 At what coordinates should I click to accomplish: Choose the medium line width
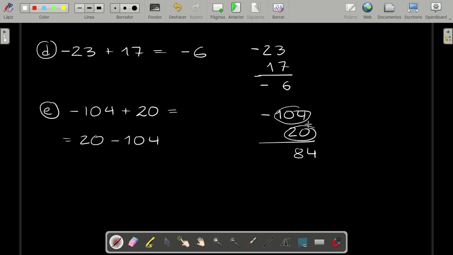pyautogui.click(x=89, y=8)
